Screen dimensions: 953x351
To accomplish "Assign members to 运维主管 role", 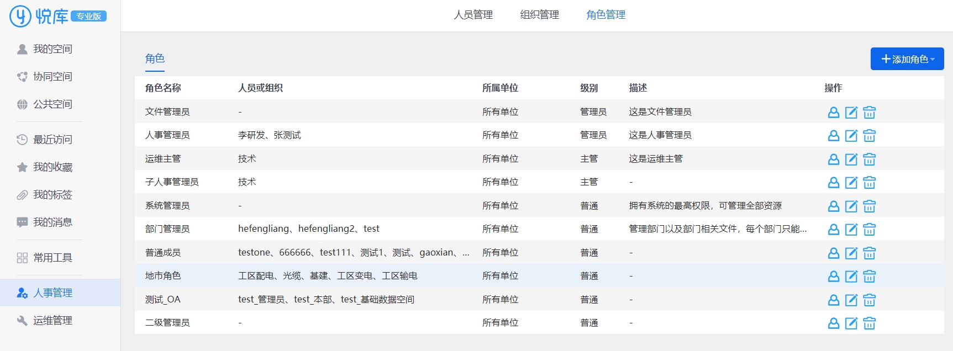I will (x=834, y=159).
